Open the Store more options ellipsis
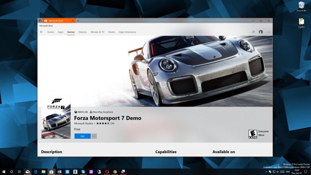 (x=268, y=32)
